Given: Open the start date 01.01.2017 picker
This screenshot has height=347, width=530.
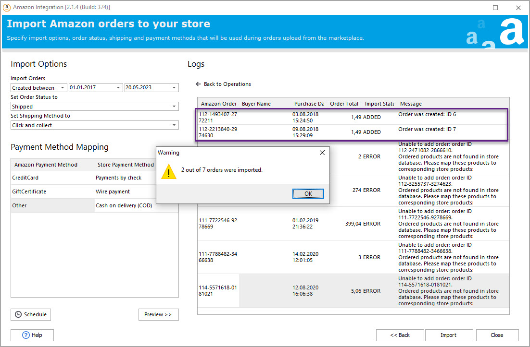Looking at the screenshot, I should [x=118, y=88].
